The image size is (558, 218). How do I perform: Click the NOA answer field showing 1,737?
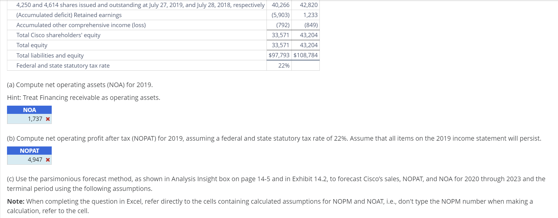click(29, 119)
